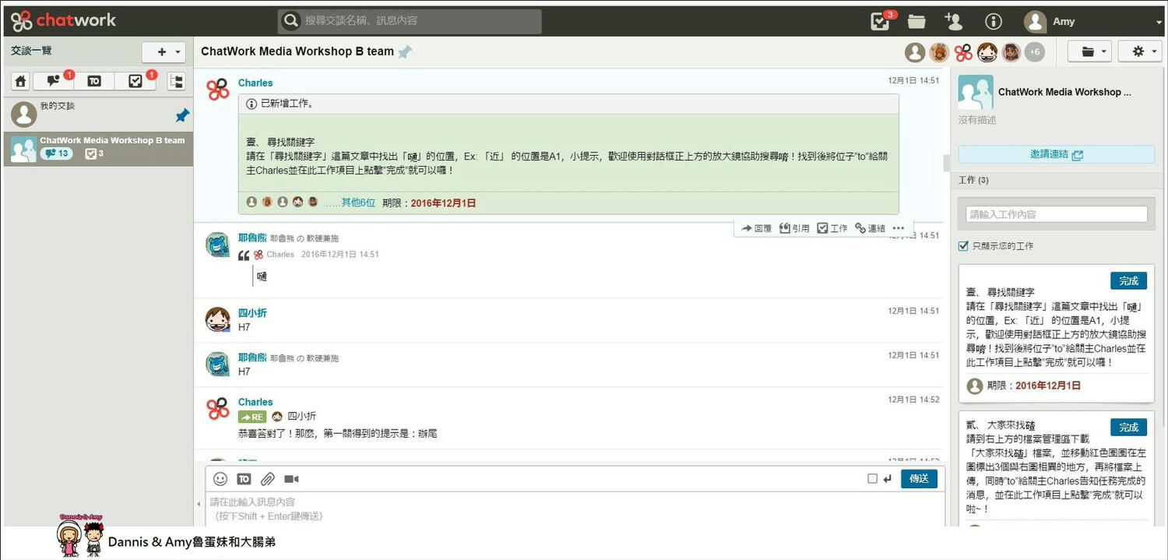Open more message actions ellipsis
The image size is (1168, 560).
(899, 228)
